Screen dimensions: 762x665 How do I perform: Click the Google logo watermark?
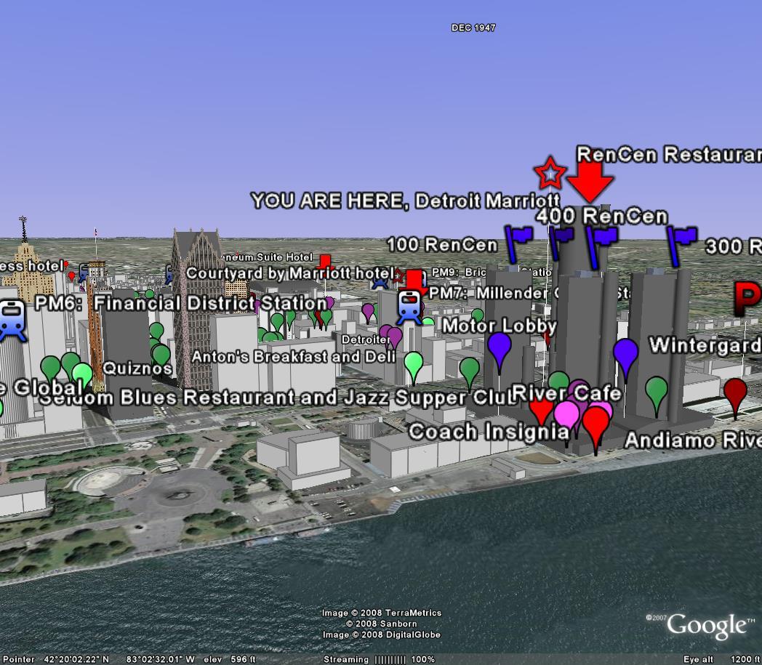(707, 626)
